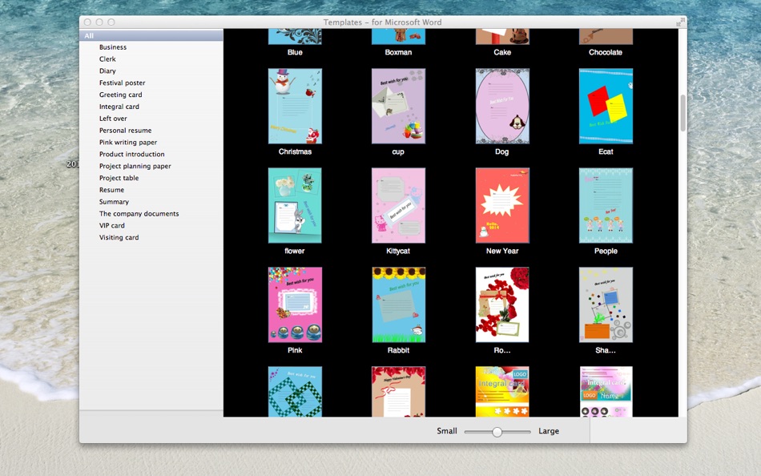The width and height of the screenshot is (761, 476).
Task: Select the Rabbit sunflower template thumbnail
Action: point(398,305)
